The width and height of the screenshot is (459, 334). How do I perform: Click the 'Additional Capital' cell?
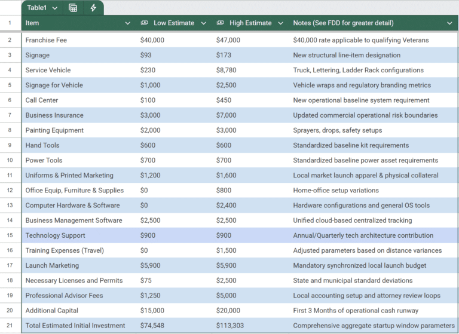click(x=79, y=311)
